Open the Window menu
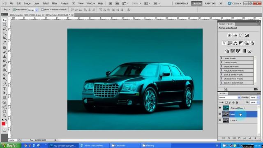Screen dimensions: 263x148 pos(91,3)
